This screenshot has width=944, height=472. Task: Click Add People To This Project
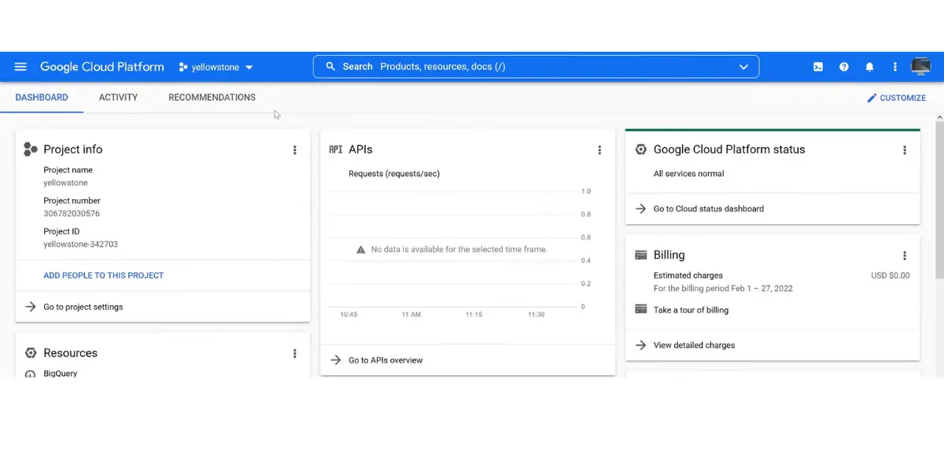[x=104, y=275]
